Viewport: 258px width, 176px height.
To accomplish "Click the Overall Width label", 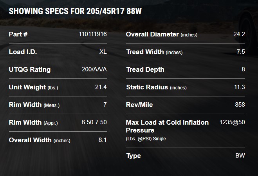I will point(40,140).
